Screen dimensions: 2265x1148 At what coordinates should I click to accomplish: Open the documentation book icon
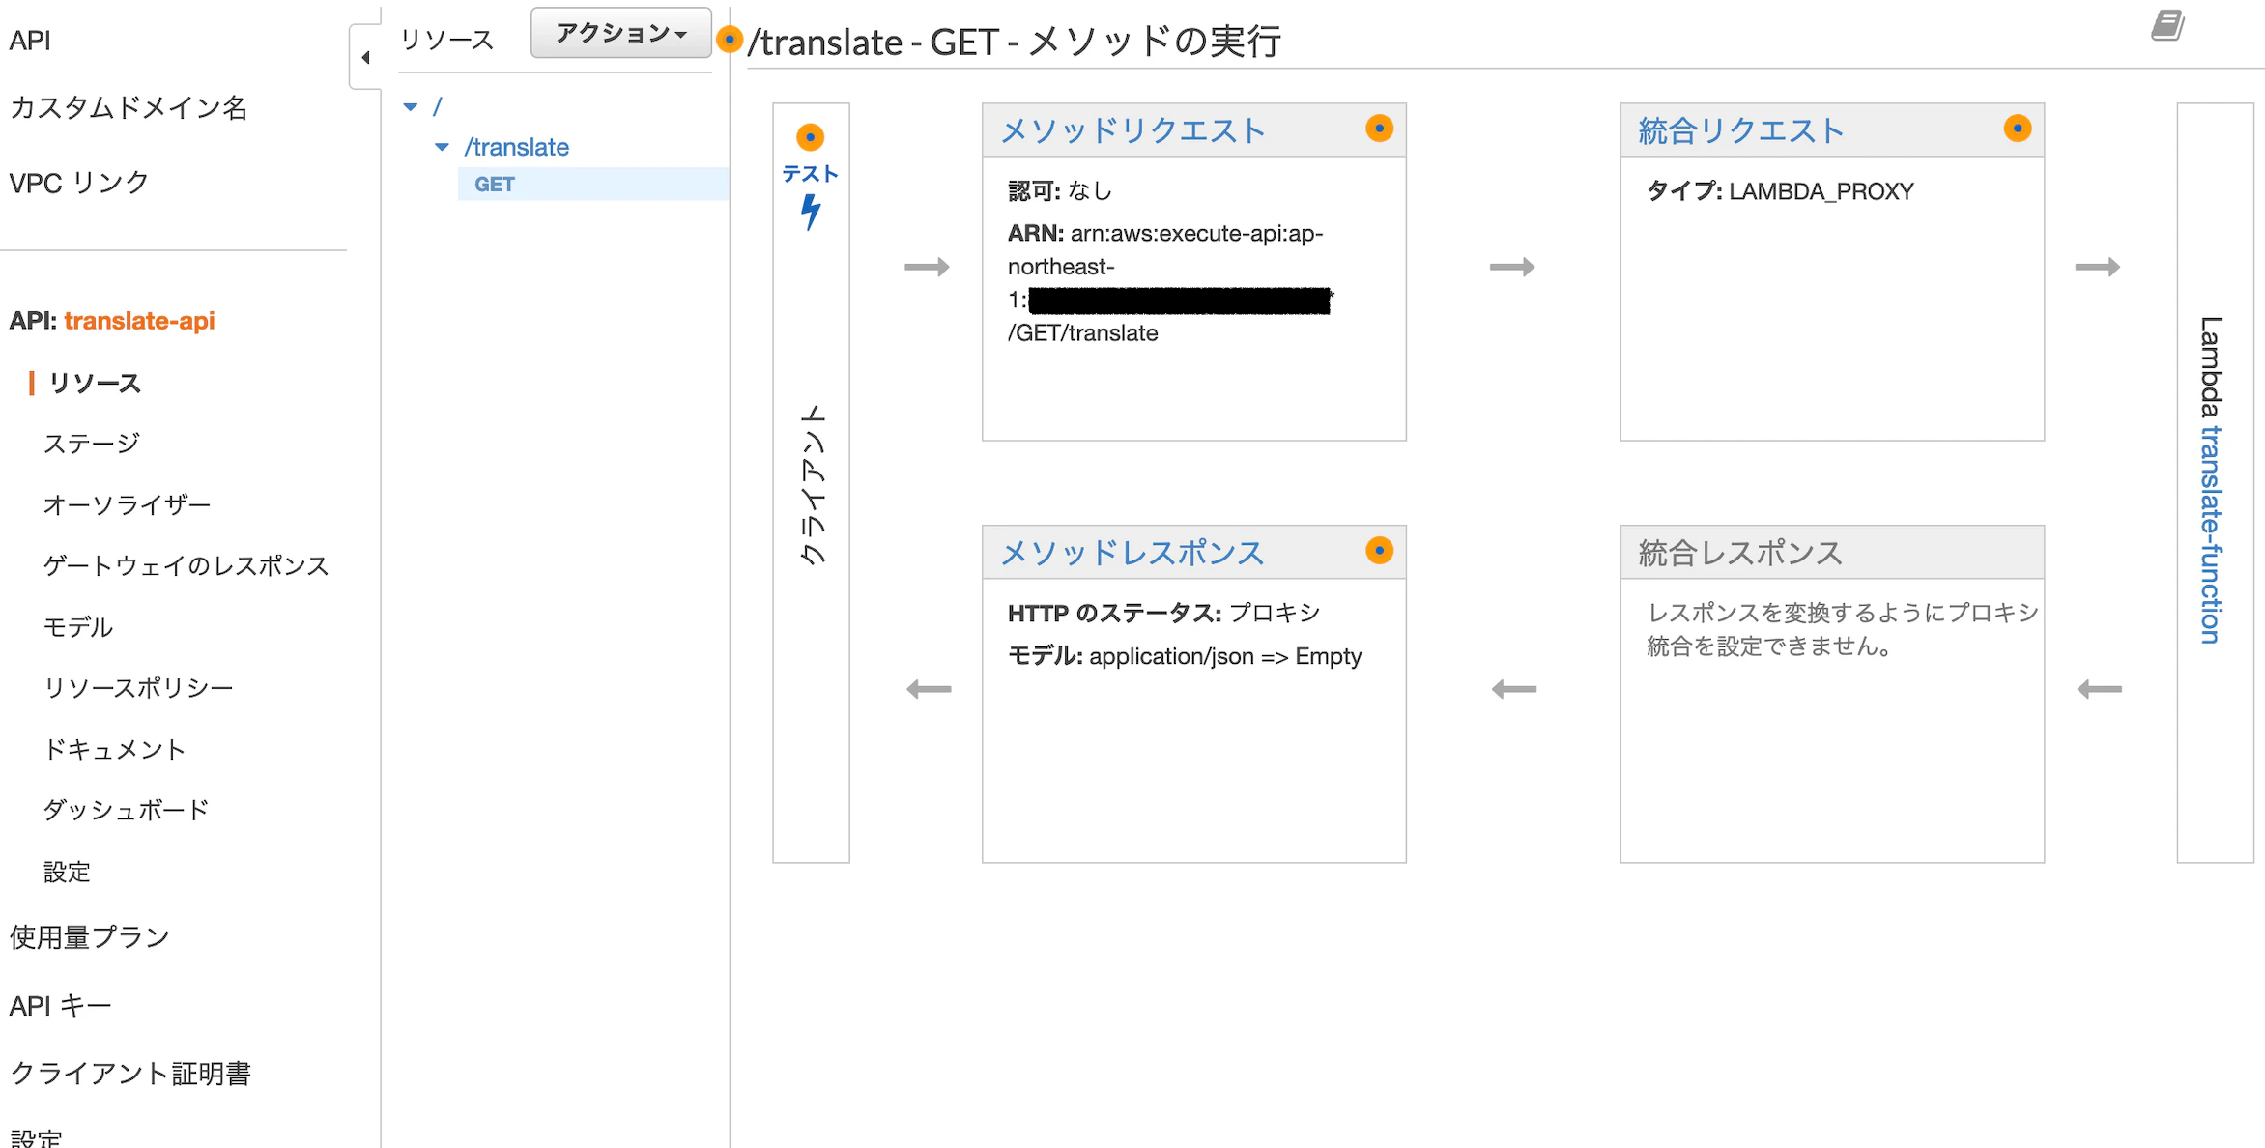coord(2167,25)
